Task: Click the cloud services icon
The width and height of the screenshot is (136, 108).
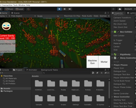Action: pyautogui.click(x=120, y=9)
